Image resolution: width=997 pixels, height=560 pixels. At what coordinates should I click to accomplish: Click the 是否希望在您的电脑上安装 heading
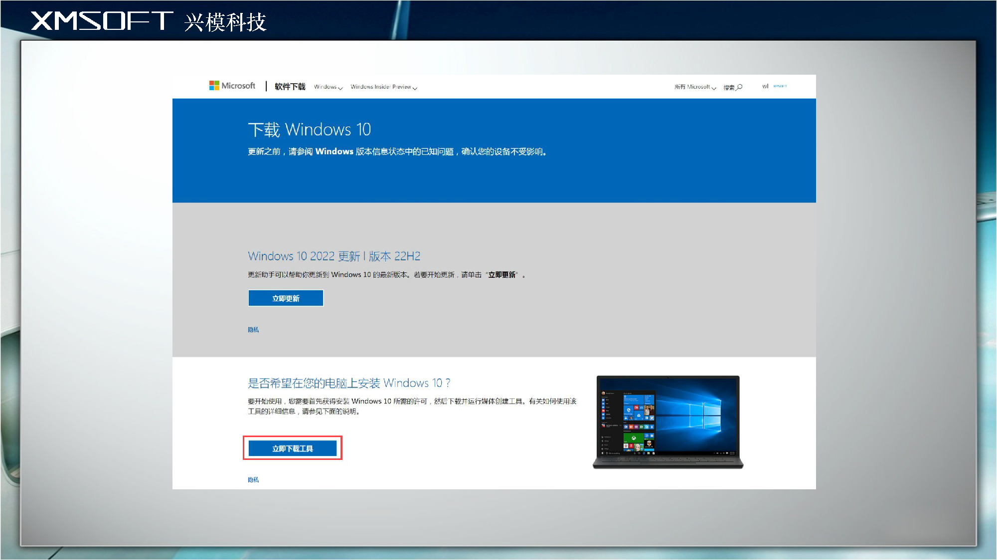349,383
